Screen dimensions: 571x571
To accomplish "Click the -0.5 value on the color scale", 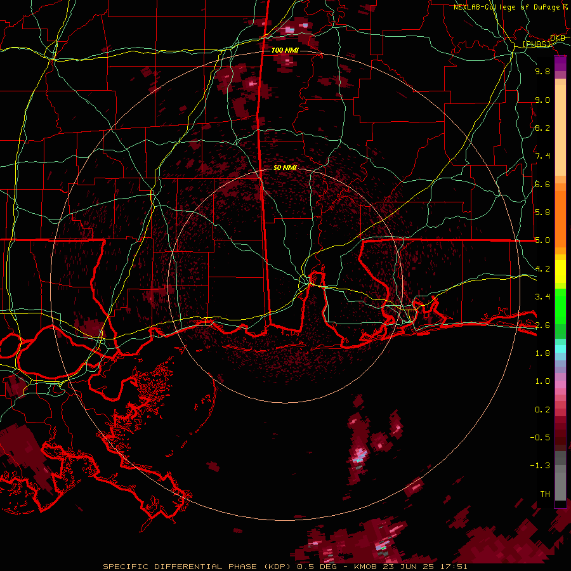I will [540, 438].
